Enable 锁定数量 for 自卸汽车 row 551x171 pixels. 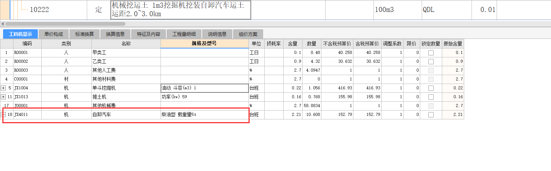click(x=431, y=115)
